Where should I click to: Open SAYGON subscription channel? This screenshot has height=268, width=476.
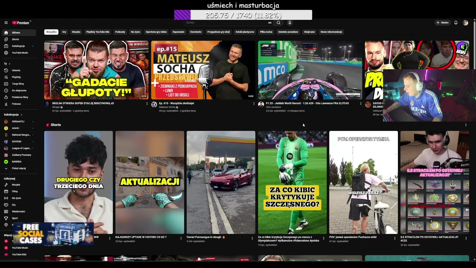click(x=19, y=141)
